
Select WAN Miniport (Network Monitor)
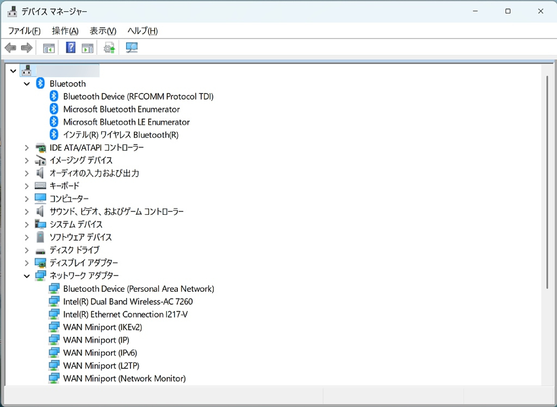tap(125, 378)
